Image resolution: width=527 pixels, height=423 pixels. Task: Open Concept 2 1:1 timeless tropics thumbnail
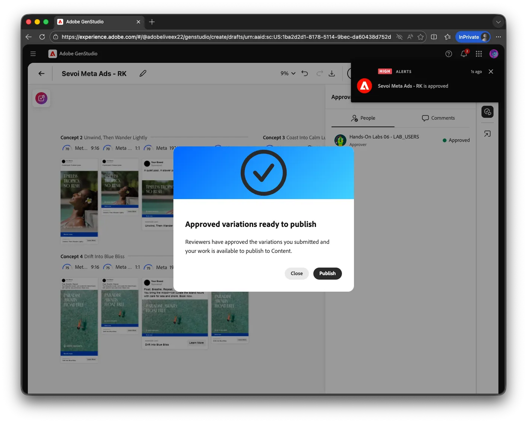pyautogui.click(x=120, y=187)
